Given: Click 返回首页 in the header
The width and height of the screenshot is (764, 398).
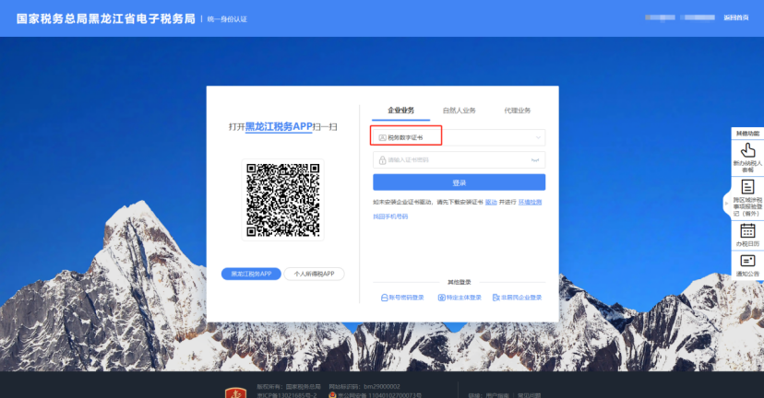Looking at the screenshot, I should tap(735, 18).
